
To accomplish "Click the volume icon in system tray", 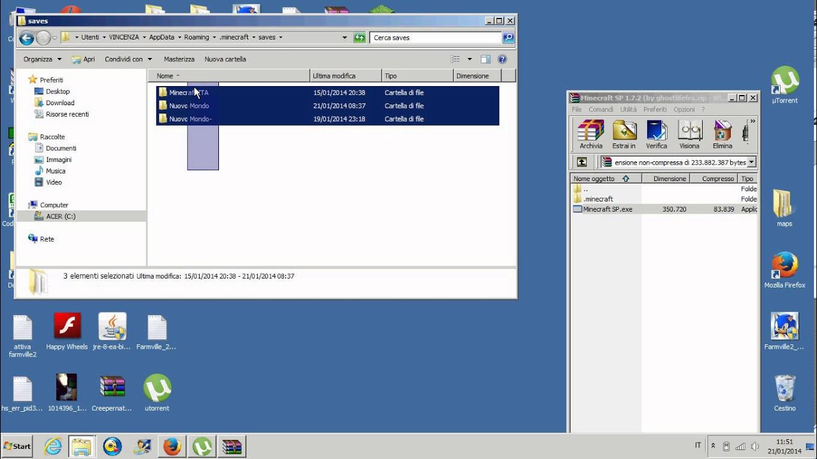I will [x=755, y=446].
